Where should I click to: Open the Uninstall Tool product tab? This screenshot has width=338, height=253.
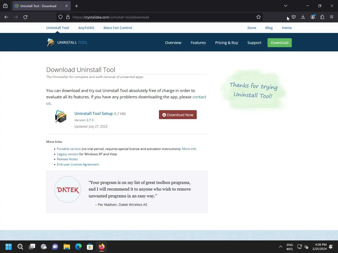[x=58, y=28]
